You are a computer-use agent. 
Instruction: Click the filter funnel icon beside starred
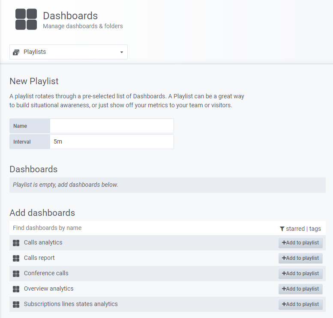pos(282,229)
